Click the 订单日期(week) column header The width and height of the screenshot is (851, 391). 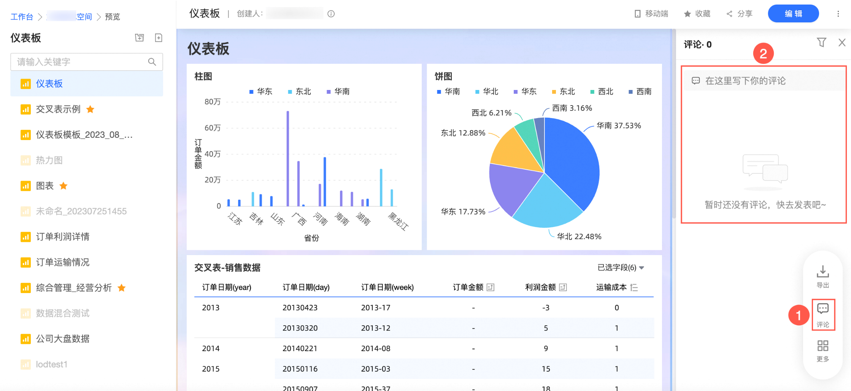pos(387,287)
